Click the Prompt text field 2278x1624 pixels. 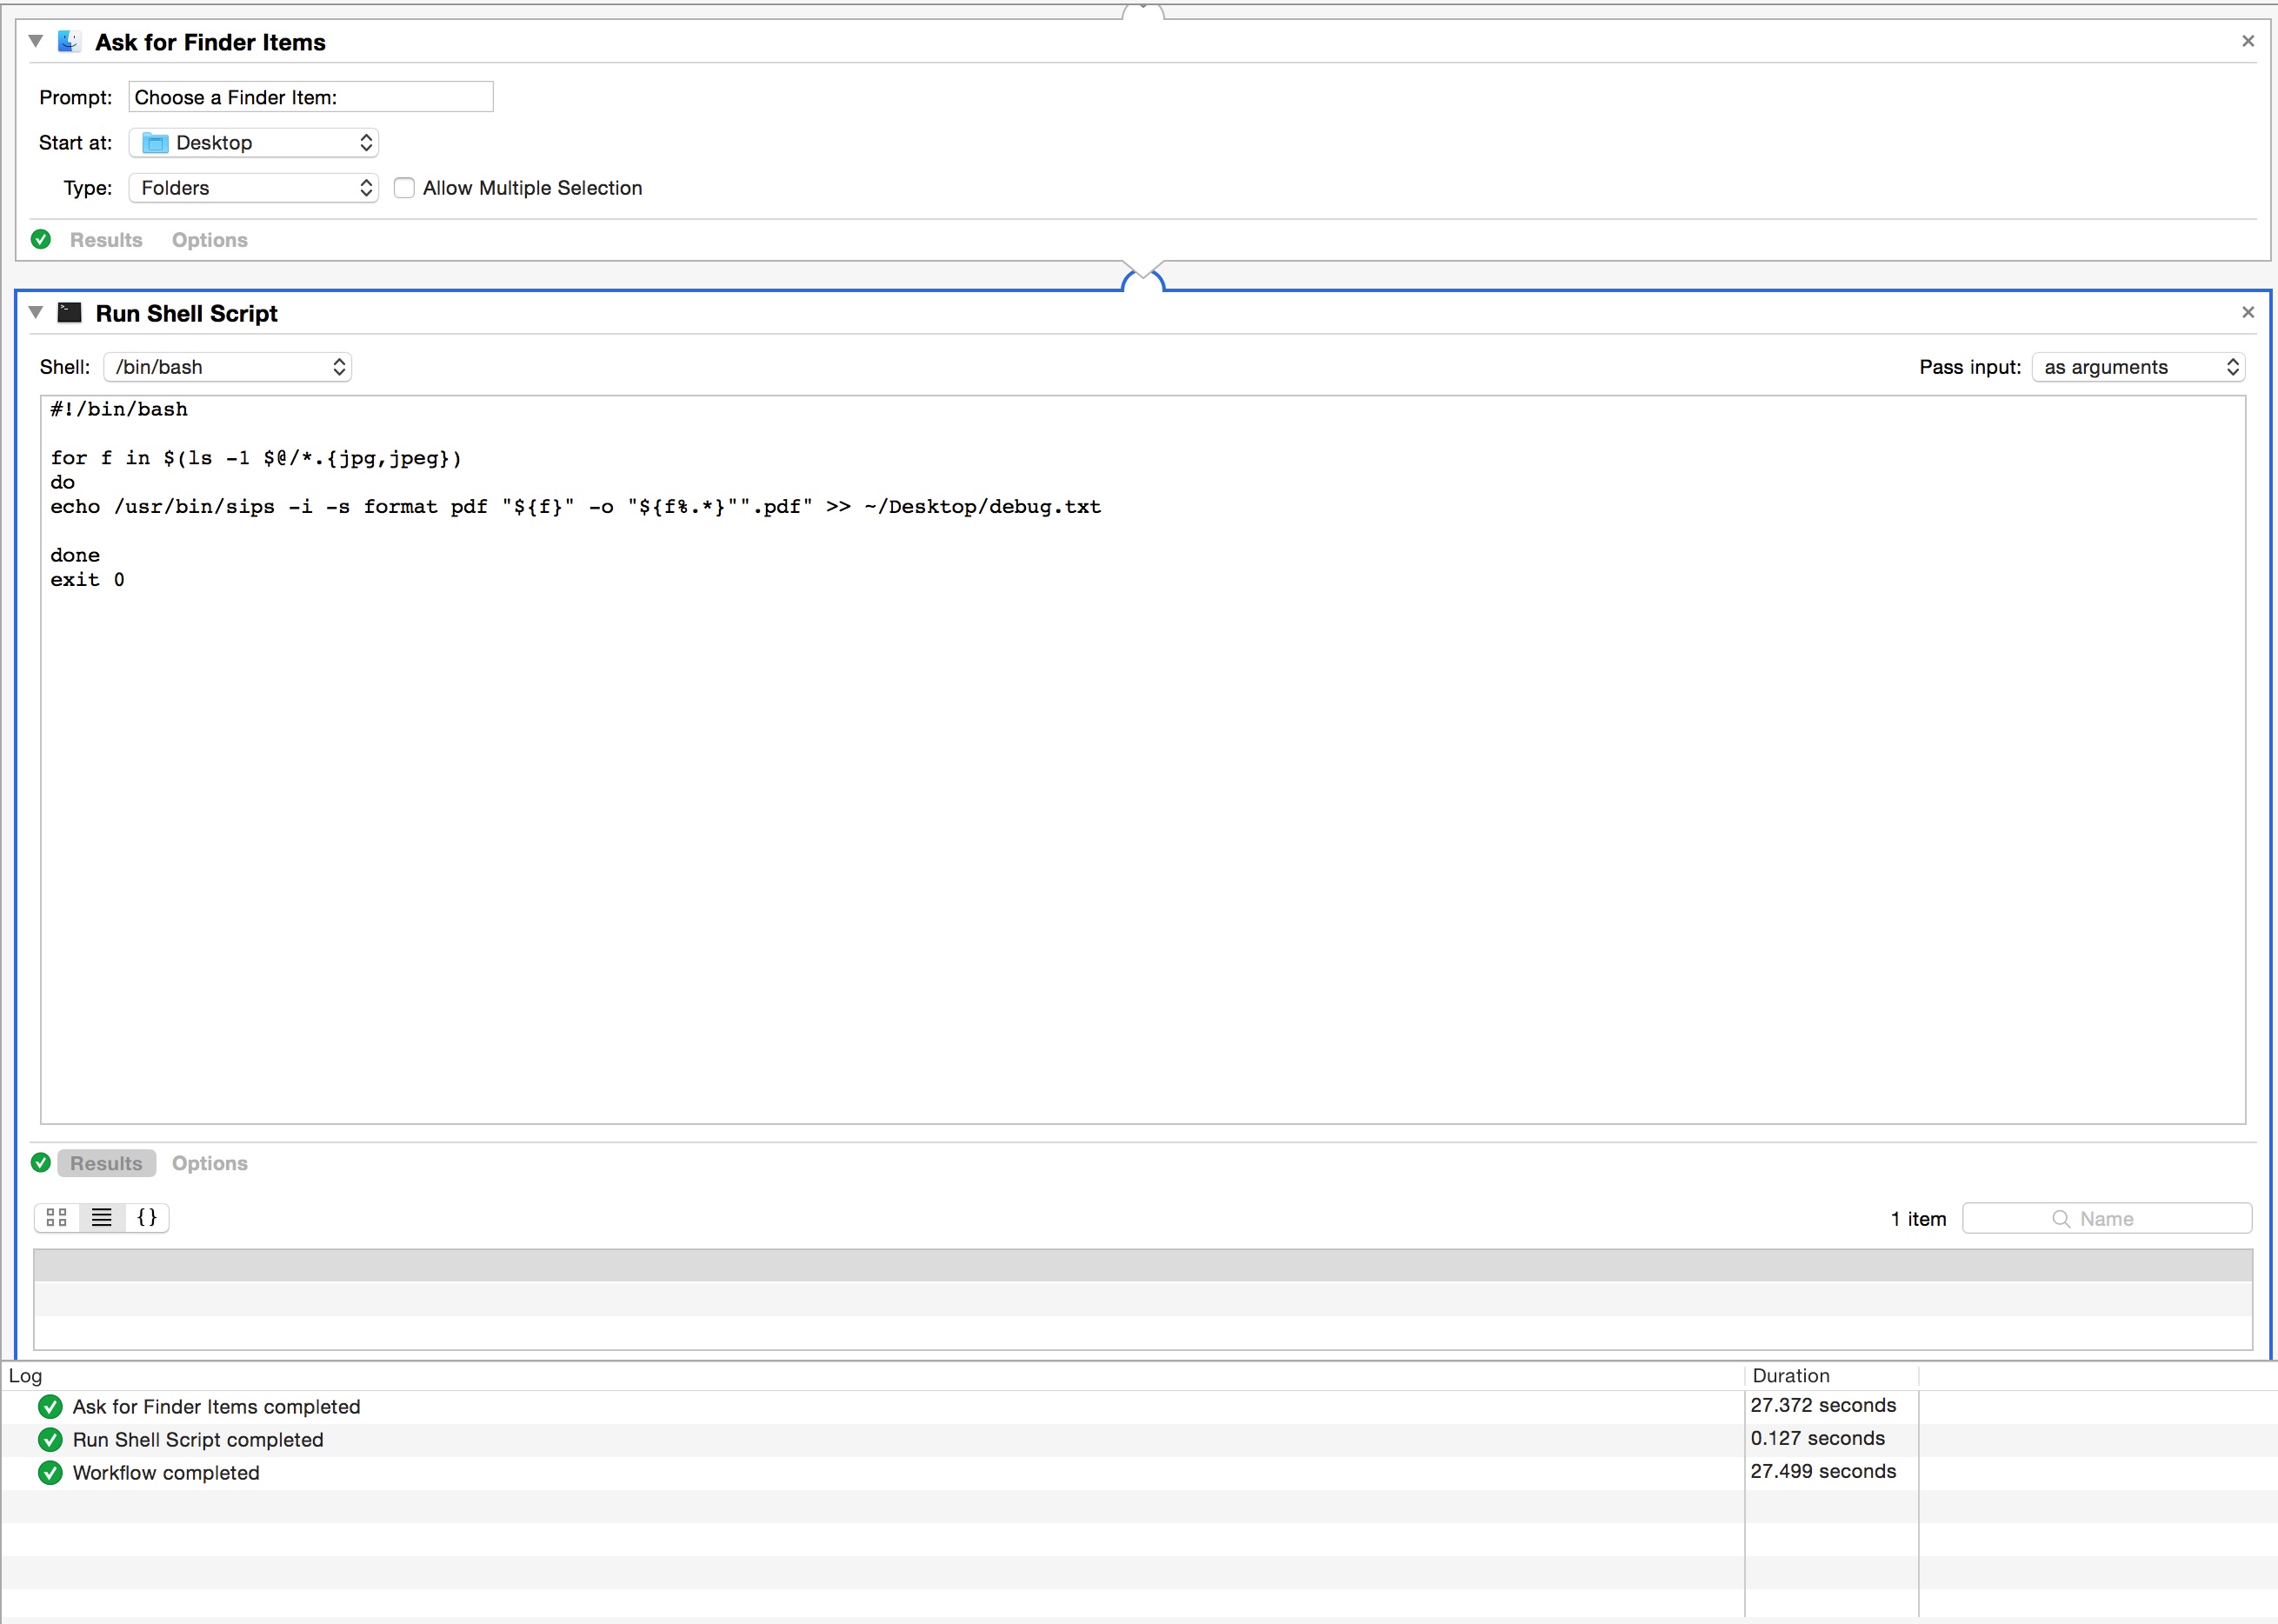click(x=310, y=97)
